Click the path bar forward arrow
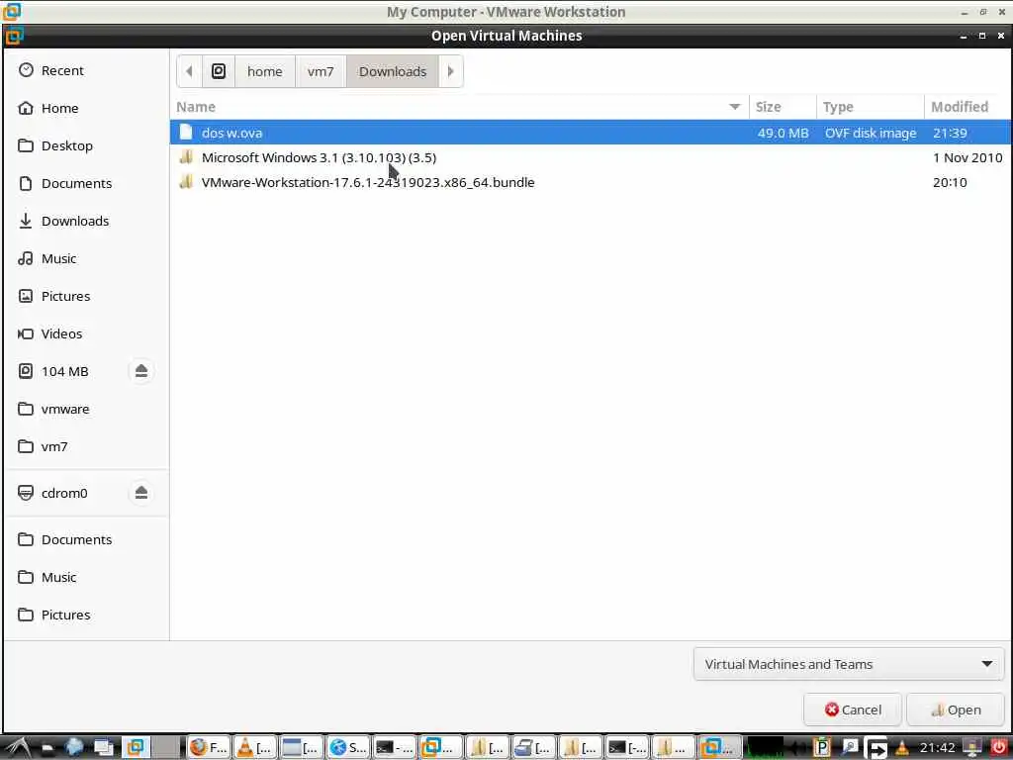The image size is (1013, 760). 451,71
